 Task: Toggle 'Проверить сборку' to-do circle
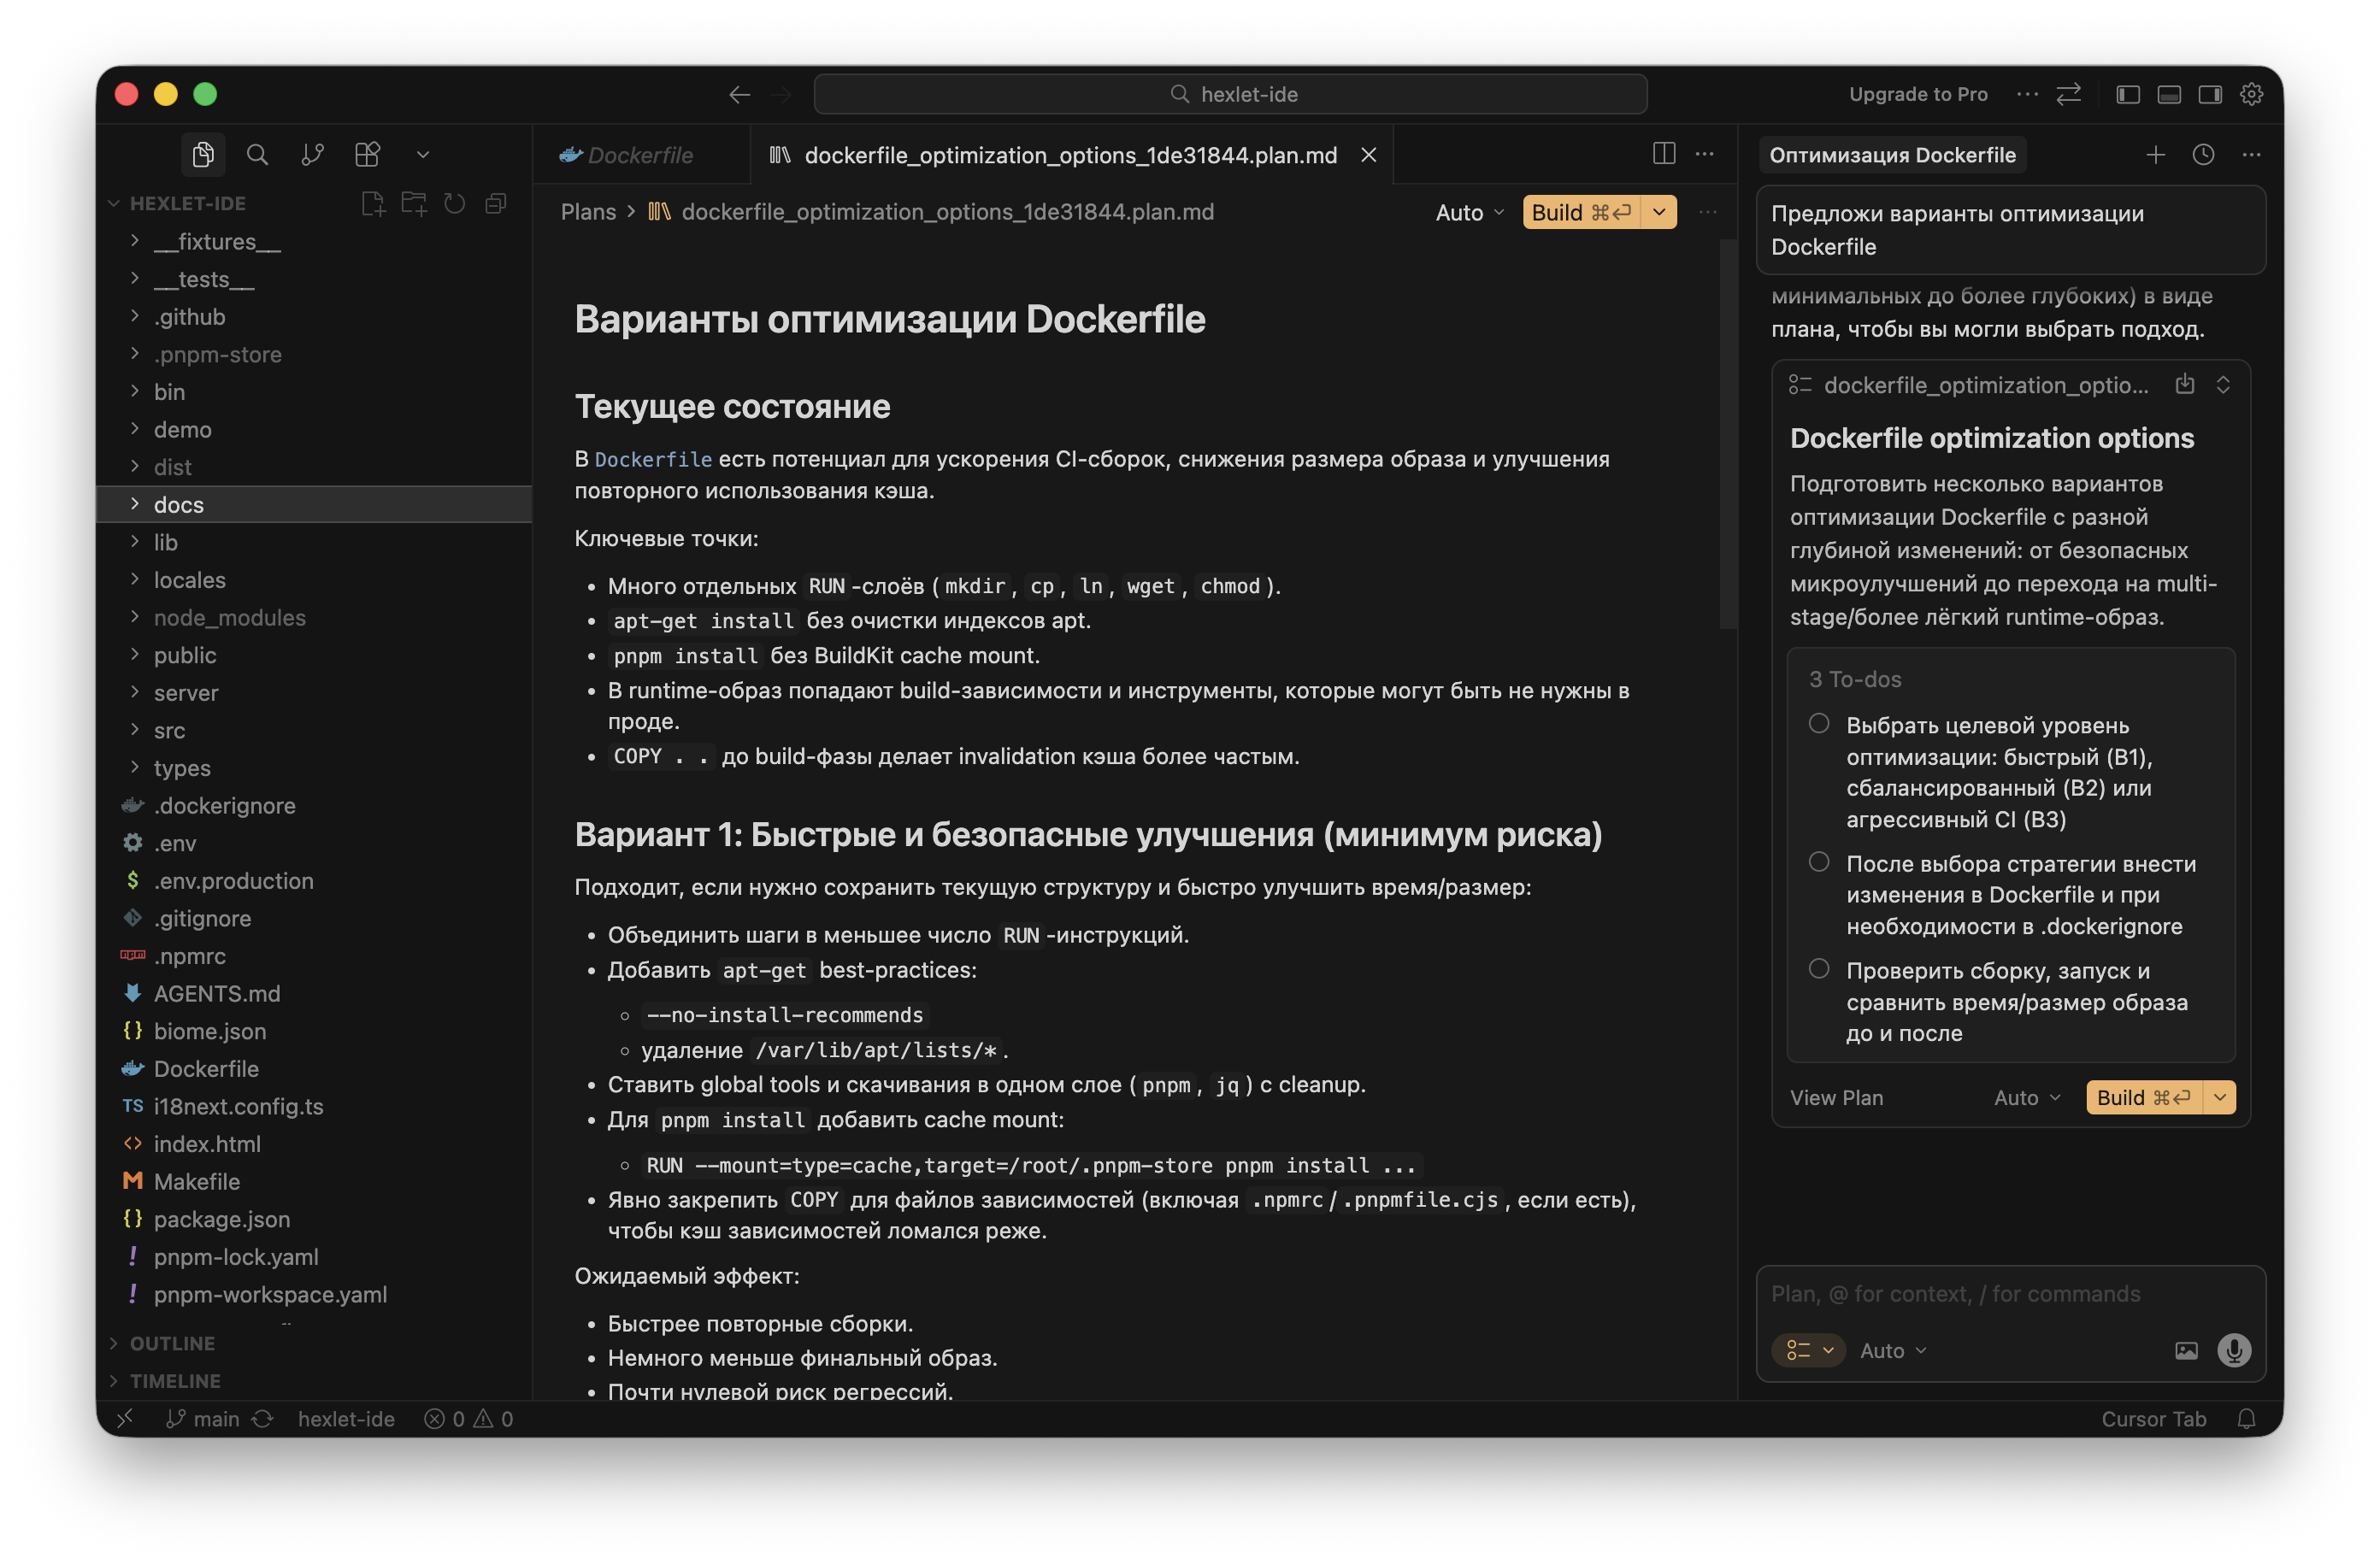tap(1819, 968)
